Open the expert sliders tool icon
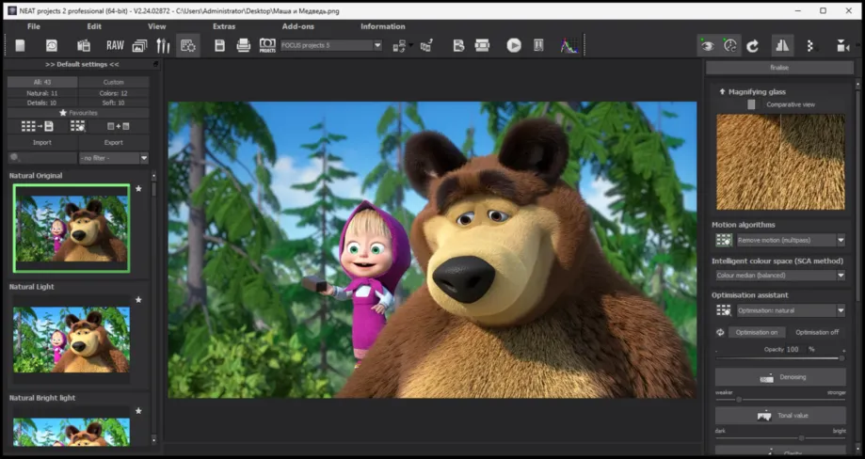865x459 pixels. click(x=163, y=45)
